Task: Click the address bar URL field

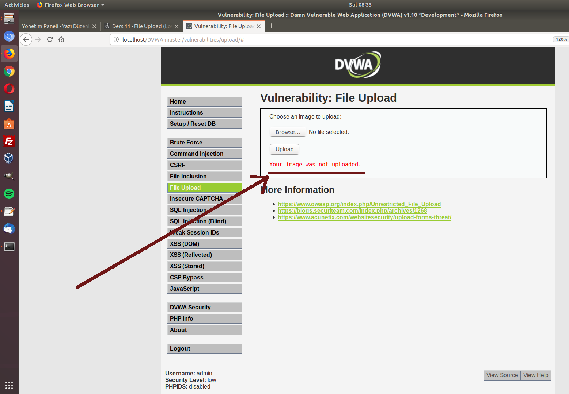Action: [x=329, y=39]
